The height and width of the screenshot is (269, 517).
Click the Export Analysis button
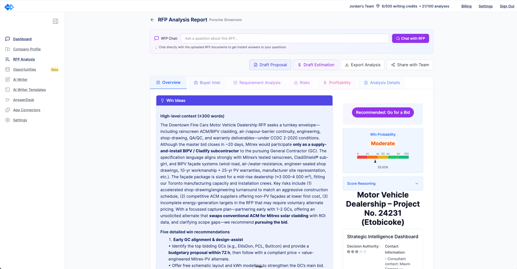click(363, 65)
